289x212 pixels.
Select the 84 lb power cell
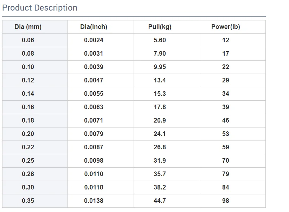point(226,187)
